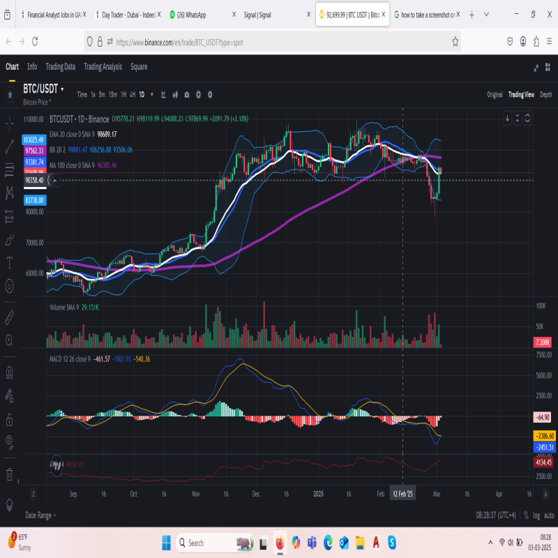Open Microsoft Teams from taskbar
This screenshot has height=558, width=558.
click(x=312, y=543)
